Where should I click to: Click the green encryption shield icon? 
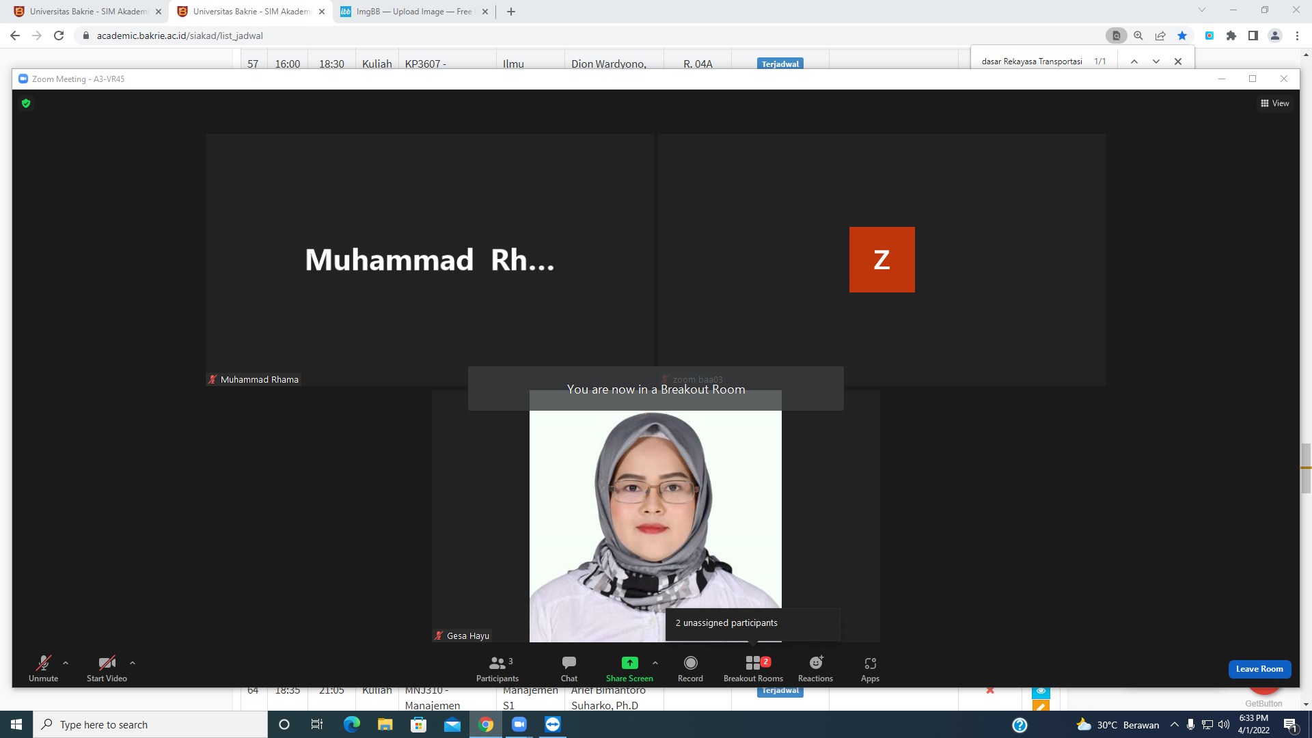pyautogui.click(x=26, y=103)
